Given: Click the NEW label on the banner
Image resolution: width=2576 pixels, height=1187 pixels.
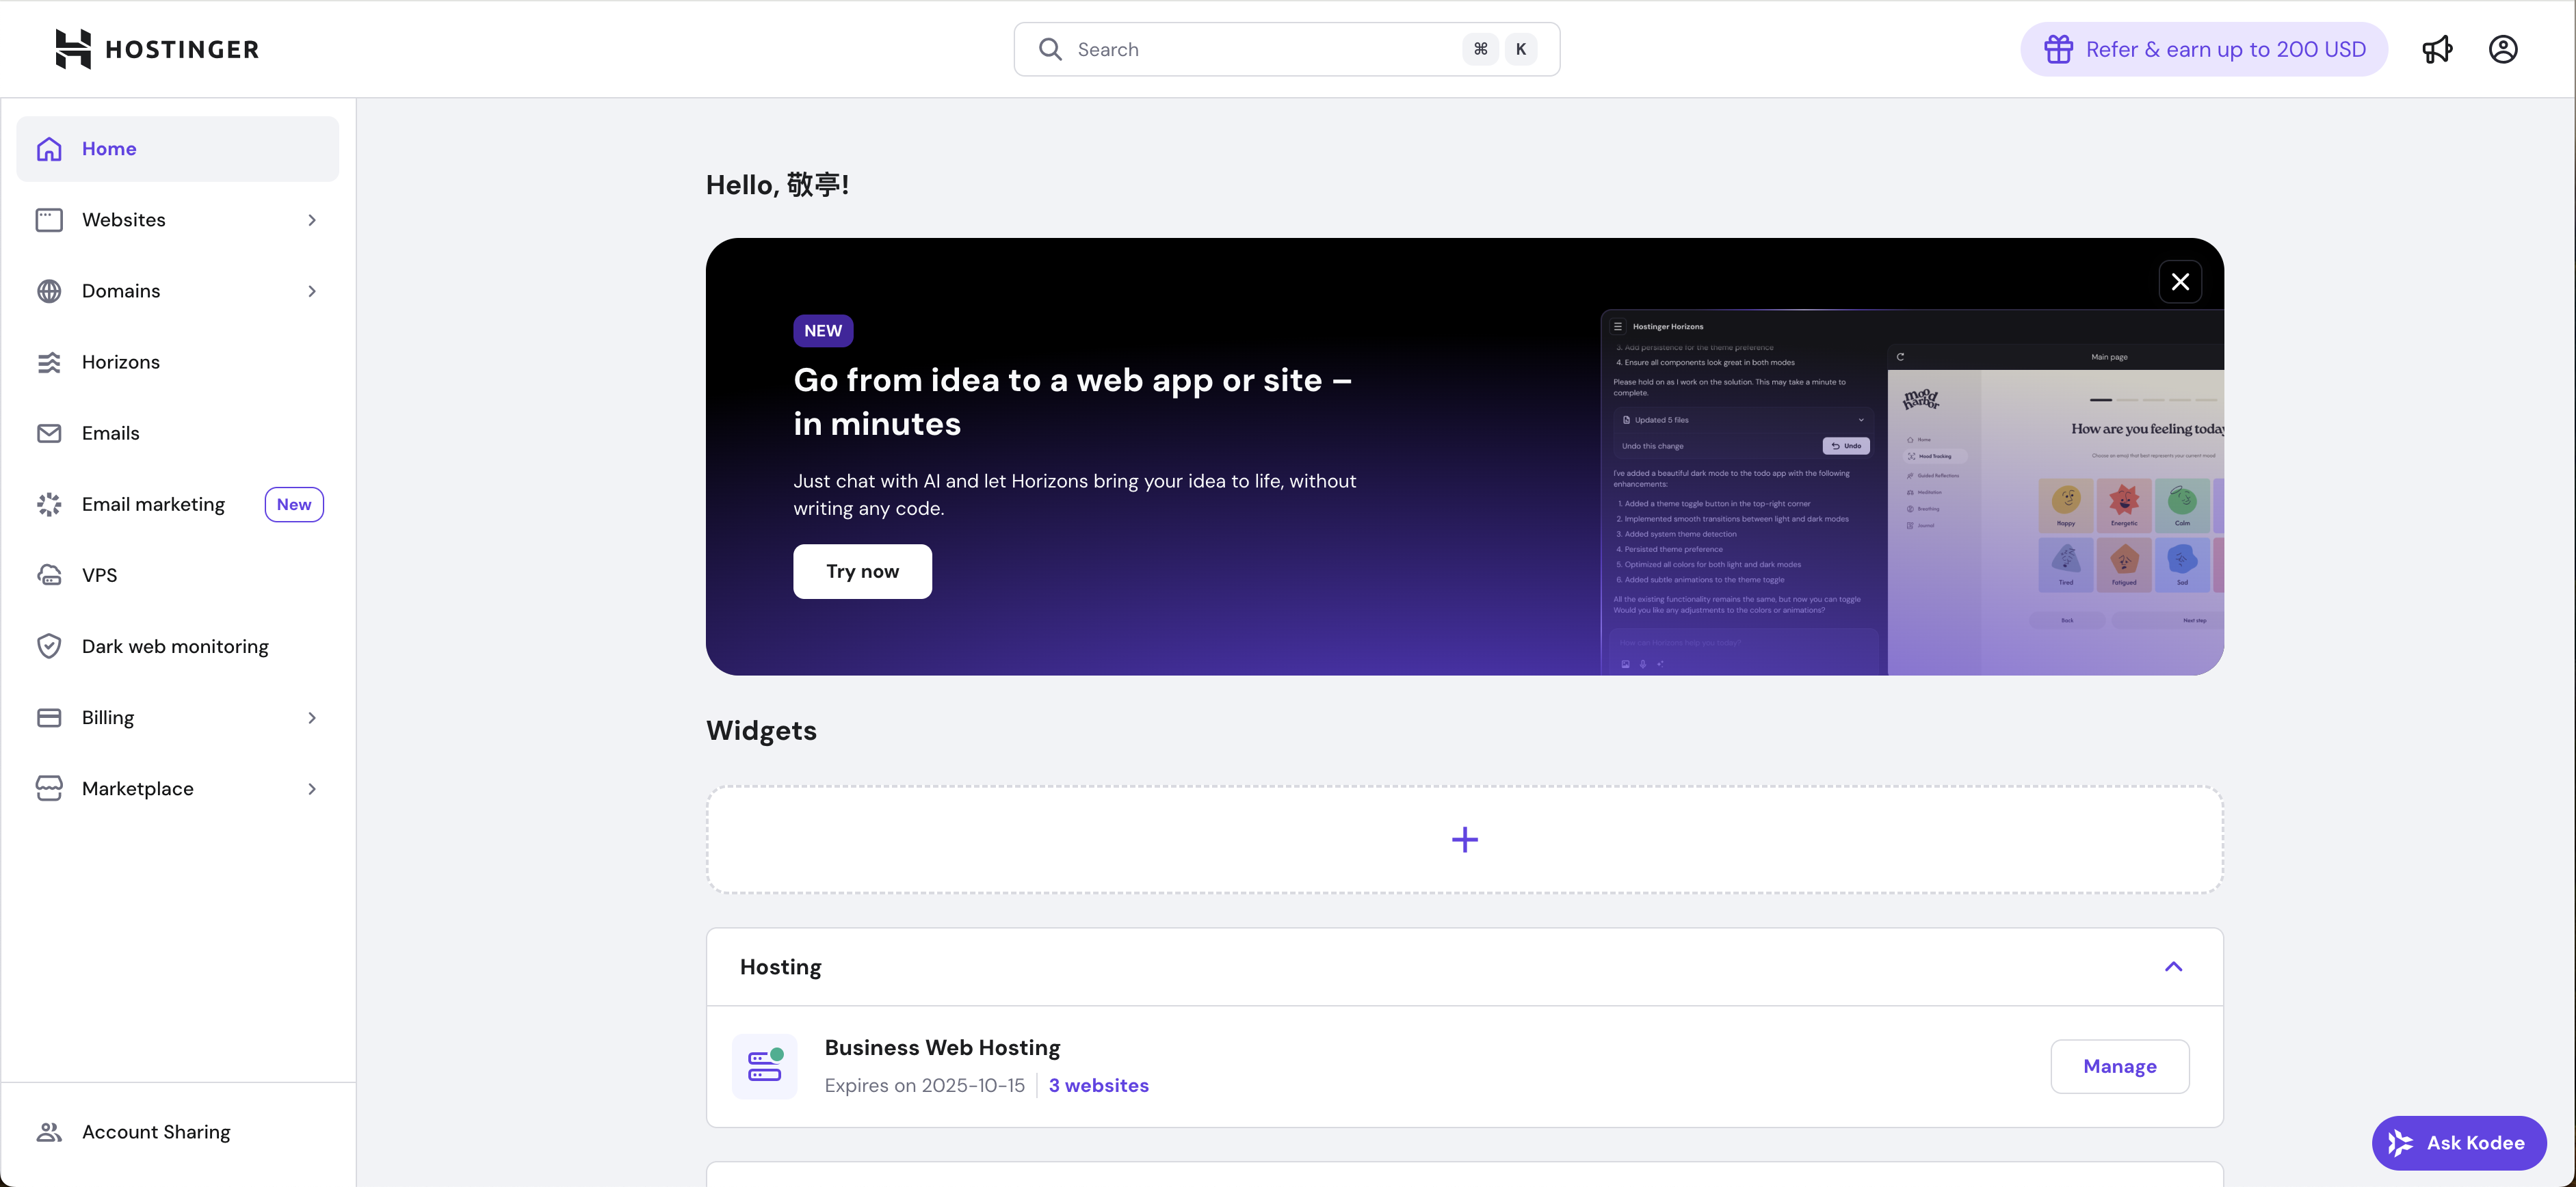Looking at the screenshot, I should (823, 331).
